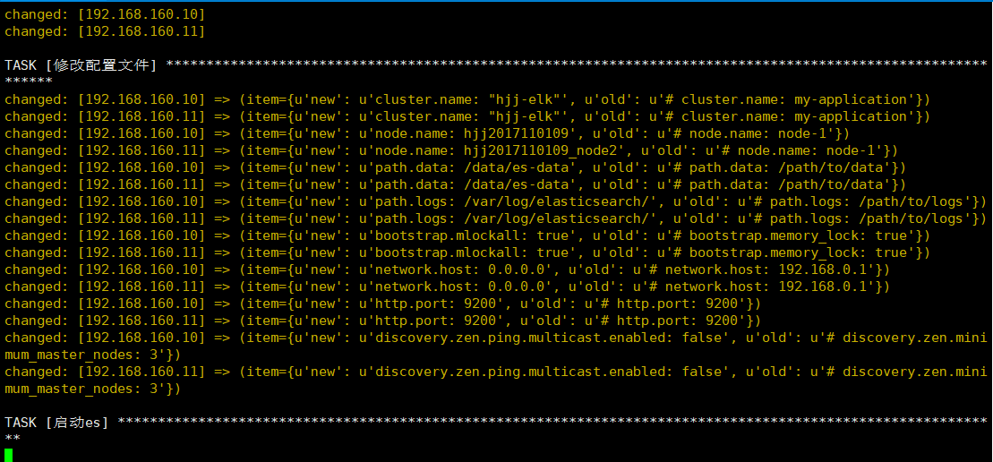This screenshot has width=993, height=462.
Task: Click network.host: 0.0.0.0 line for 192.168.160.11
Action: click(x=447, y=287)
